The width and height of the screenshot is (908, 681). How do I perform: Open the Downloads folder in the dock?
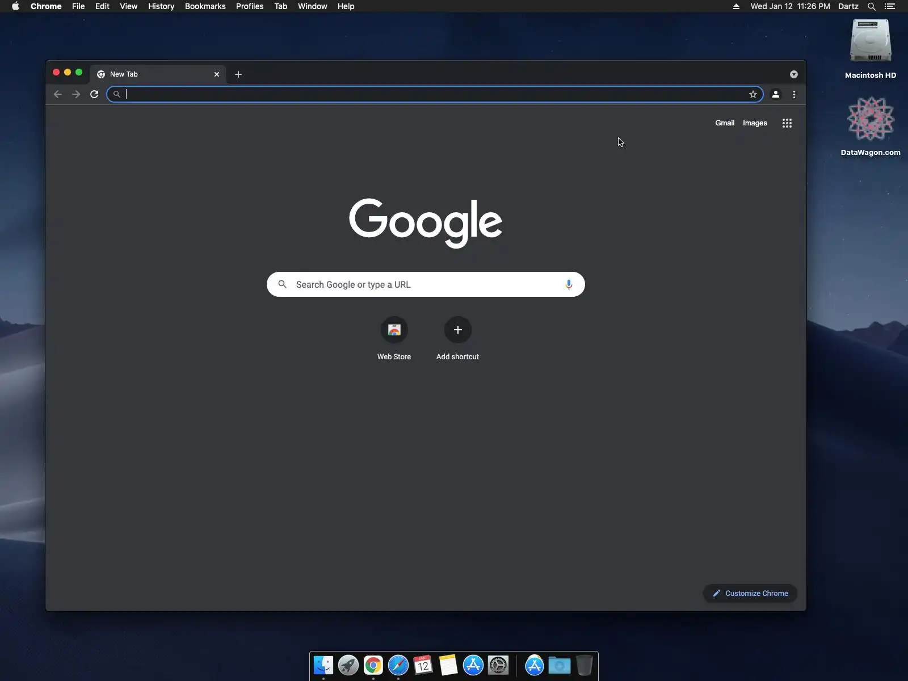tap(560, 665)
